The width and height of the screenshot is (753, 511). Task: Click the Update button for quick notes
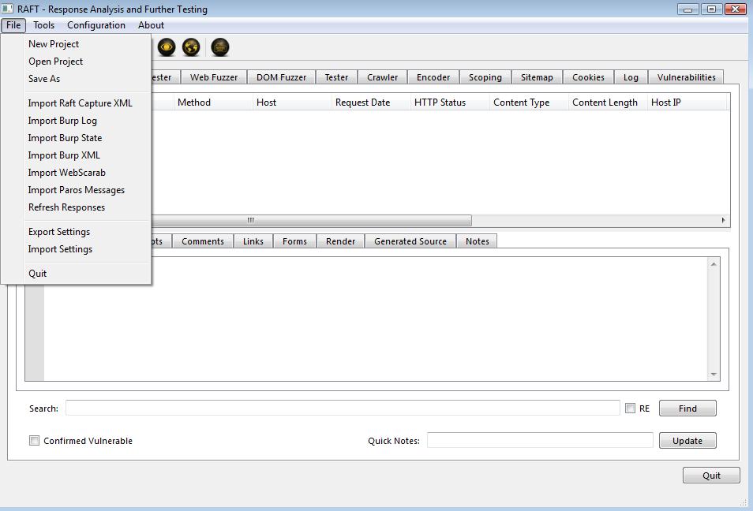[687, 441]
